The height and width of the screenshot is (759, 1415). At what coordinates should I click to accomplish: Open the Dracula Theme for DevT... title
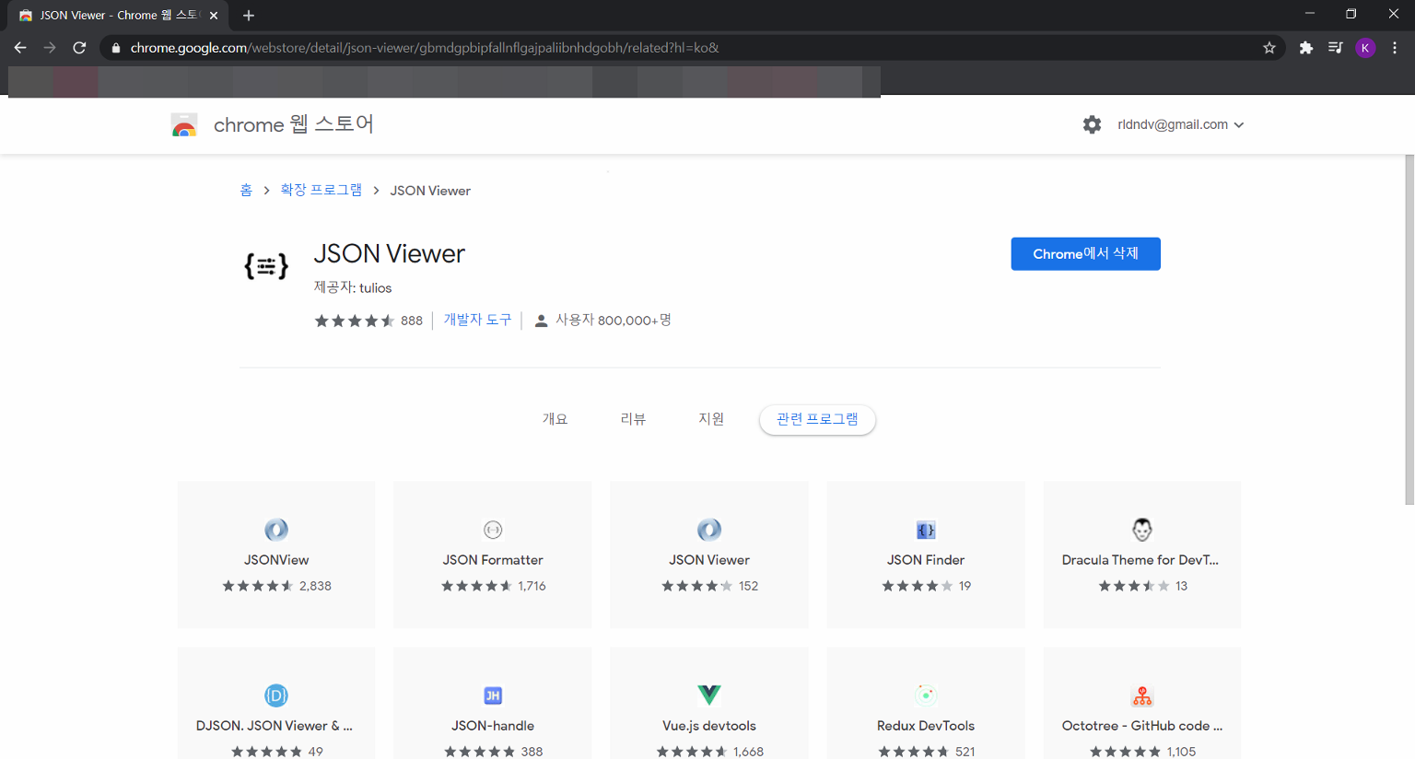pyautogui.click(x=1140, y=560)
